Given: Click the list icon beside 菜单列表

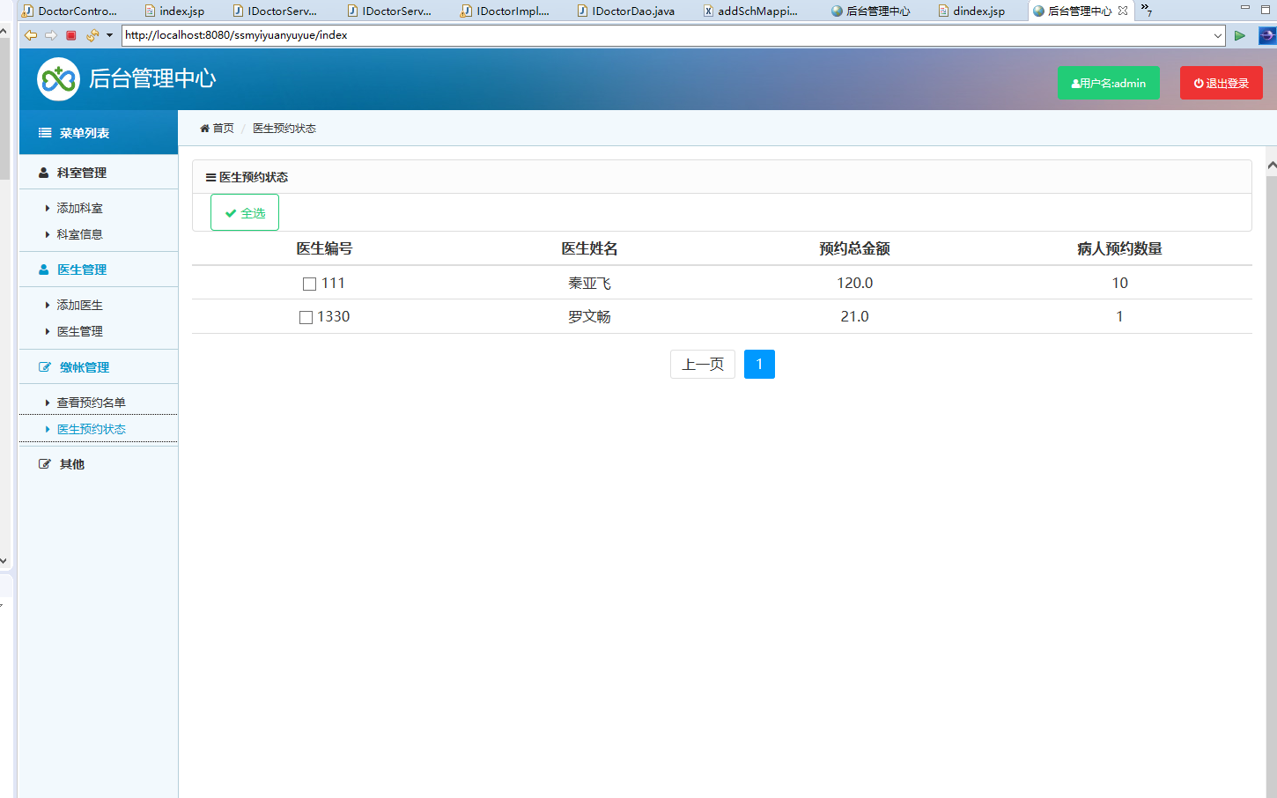Looking at the screenshot, I should click(43, 132).
